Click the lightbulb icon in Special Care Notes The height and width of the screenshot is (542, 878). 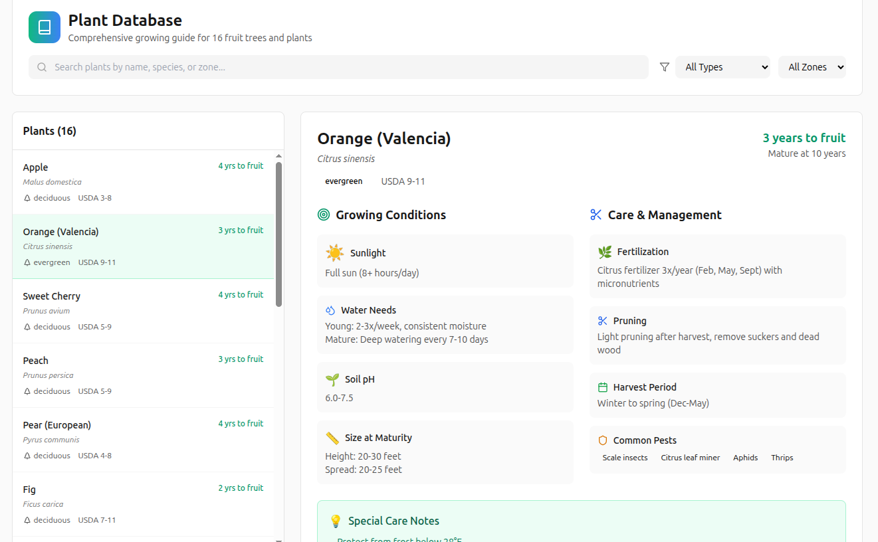click(336, 521)
